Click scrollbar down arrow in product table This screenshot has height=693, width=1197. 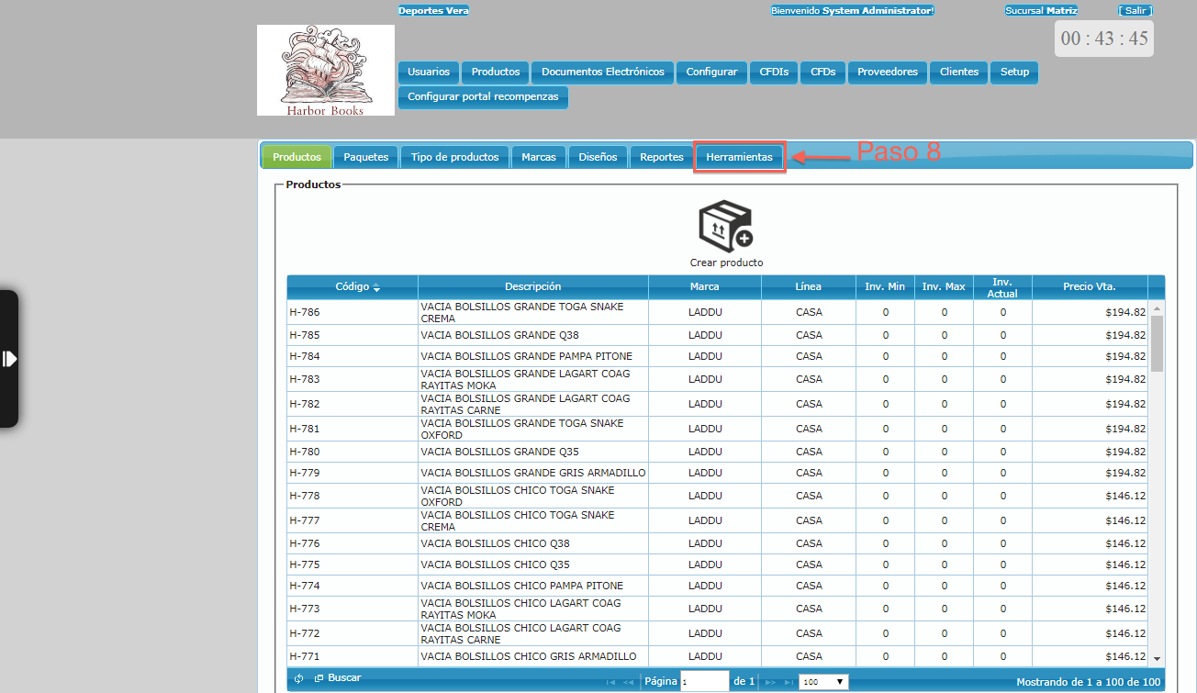coord(1157,658)
